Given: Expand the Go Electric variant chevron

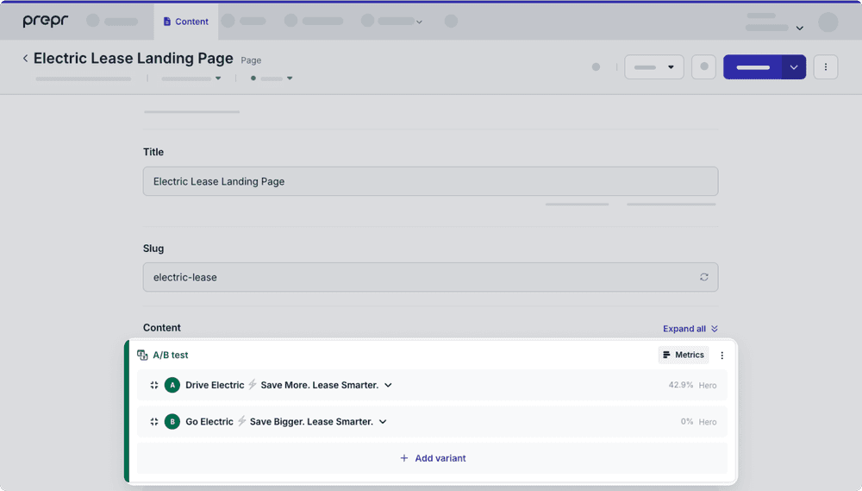Looking at the screenshot, I should [x=383, y=422].
